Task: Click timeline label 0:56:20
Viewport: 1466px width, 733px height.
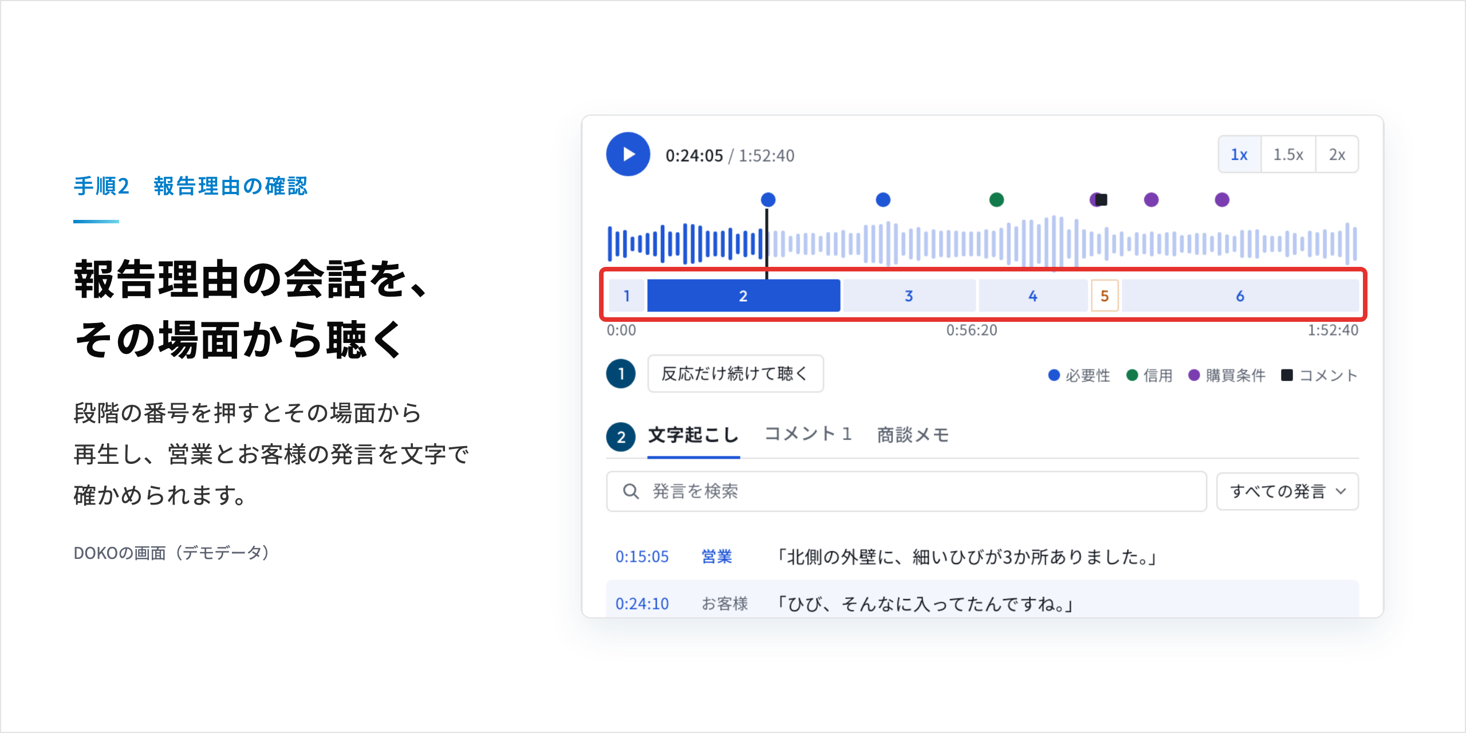Action: point(972,330)
